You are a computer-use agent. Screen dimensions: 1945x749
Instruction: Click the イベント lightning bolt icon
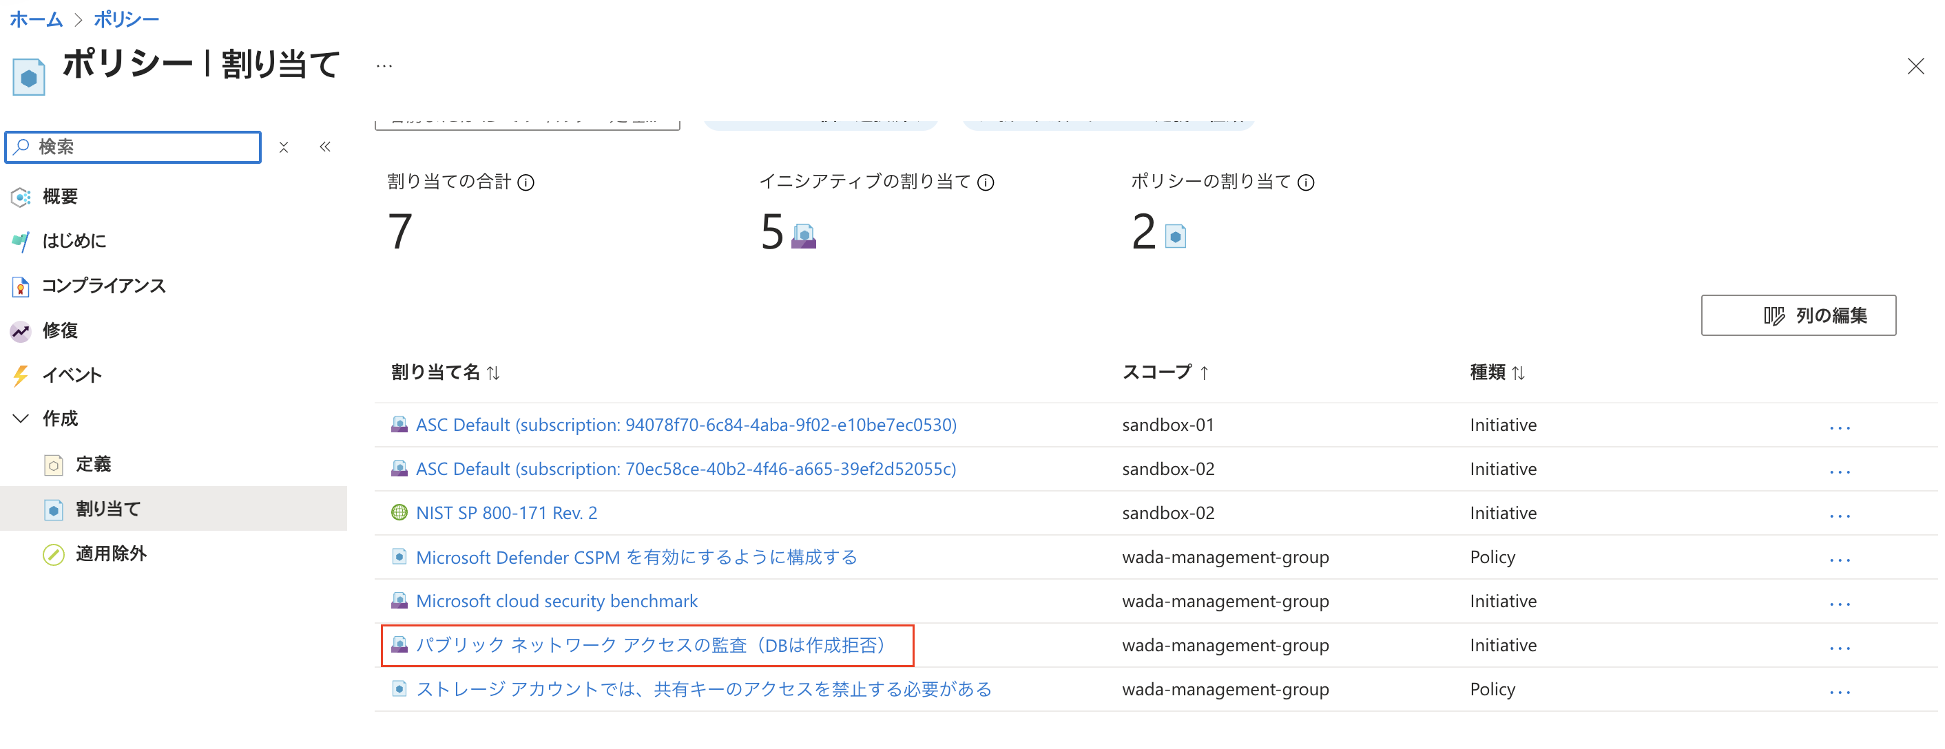[21, 375]
